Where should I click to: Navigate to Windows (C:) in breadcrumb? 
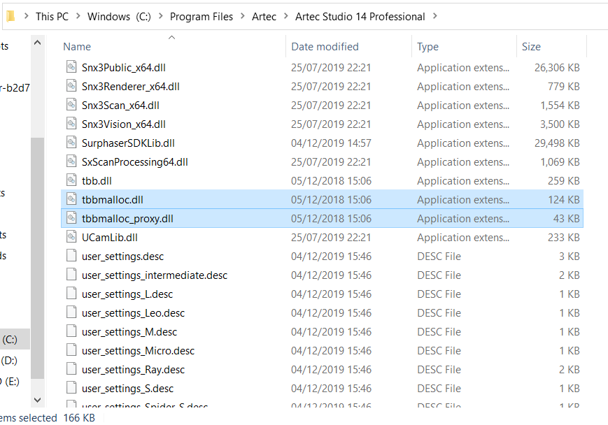click(x=119, y=17)
